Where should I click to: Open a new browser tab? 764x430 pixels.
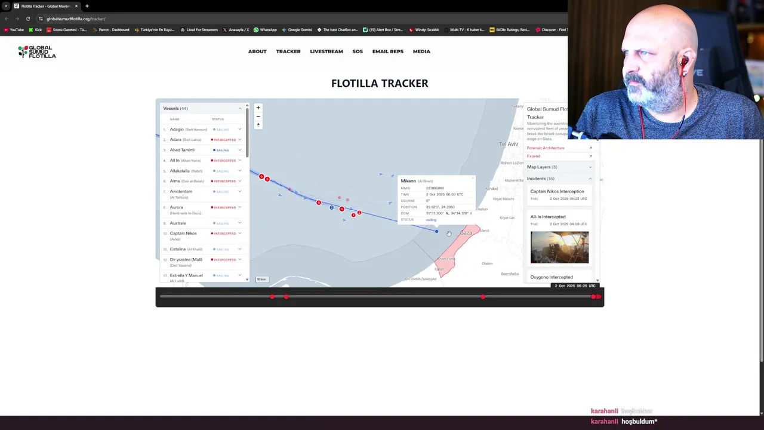(x=87, y=6)
